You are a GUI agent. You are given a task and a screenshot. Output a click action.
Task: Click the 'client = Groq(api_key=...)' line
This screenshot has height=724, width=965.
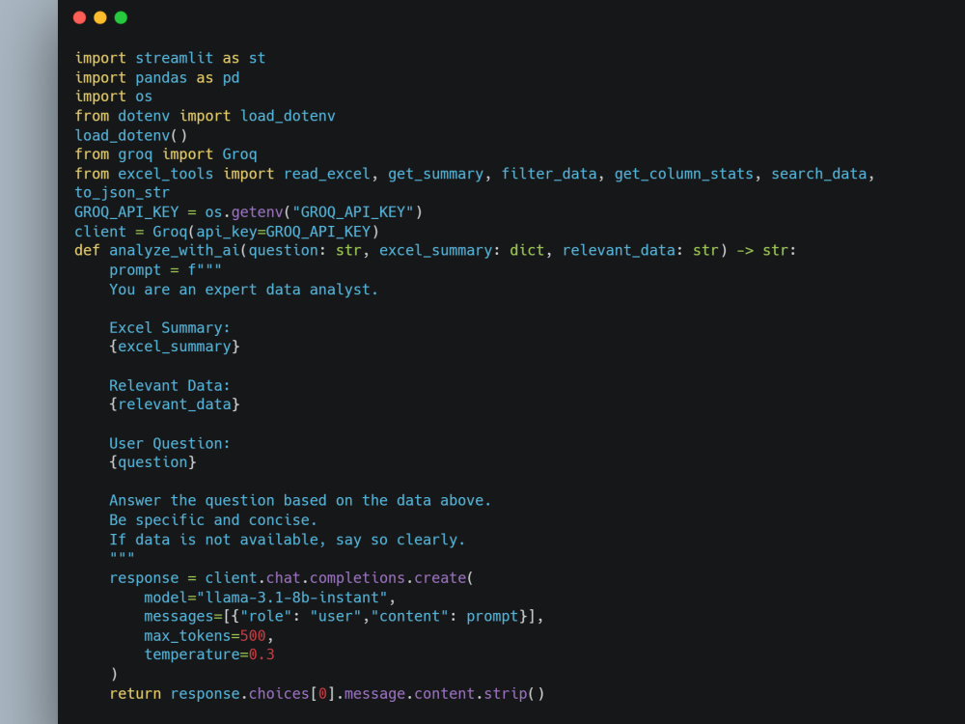227,232
